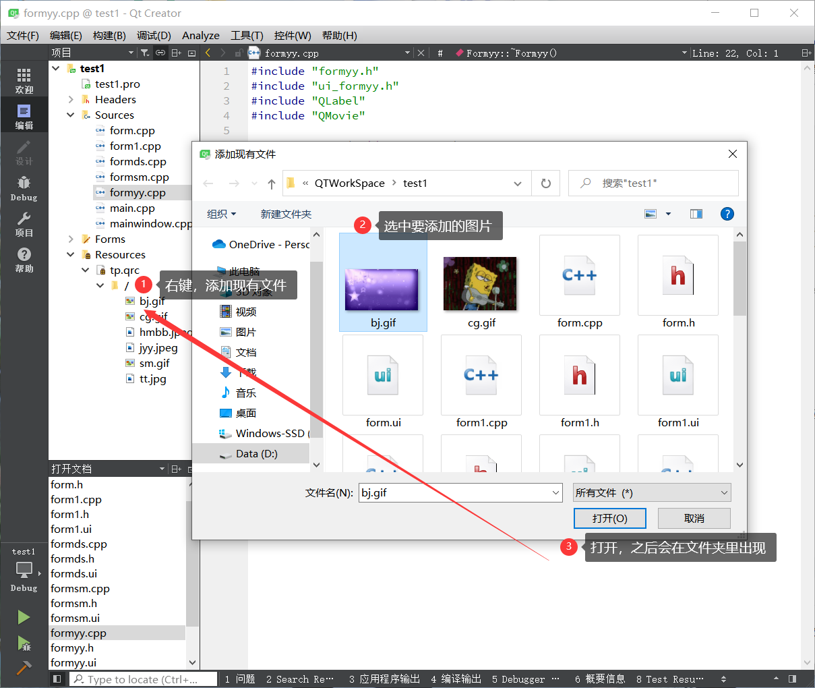Click the filter icon in the project panel
This screenshot has width=815, height=688.
pyautogui.click(x=146, y=52)
